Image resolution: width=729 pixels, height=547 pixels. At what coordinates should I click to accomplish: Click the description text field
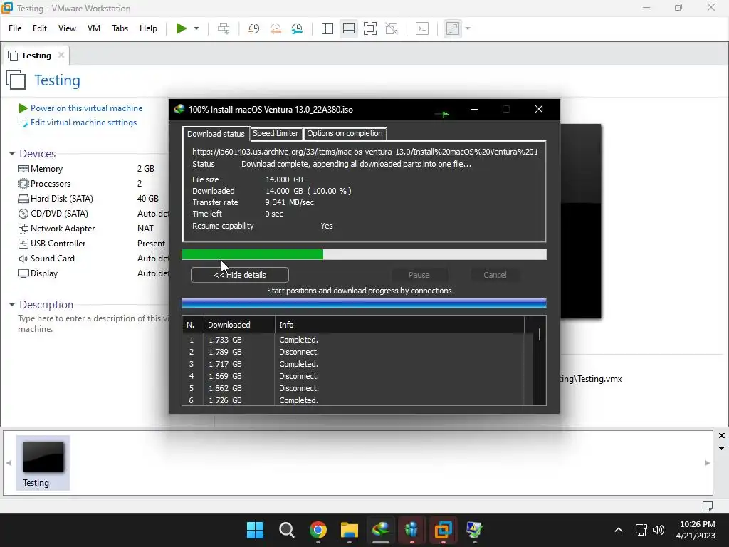click(93, 324)
